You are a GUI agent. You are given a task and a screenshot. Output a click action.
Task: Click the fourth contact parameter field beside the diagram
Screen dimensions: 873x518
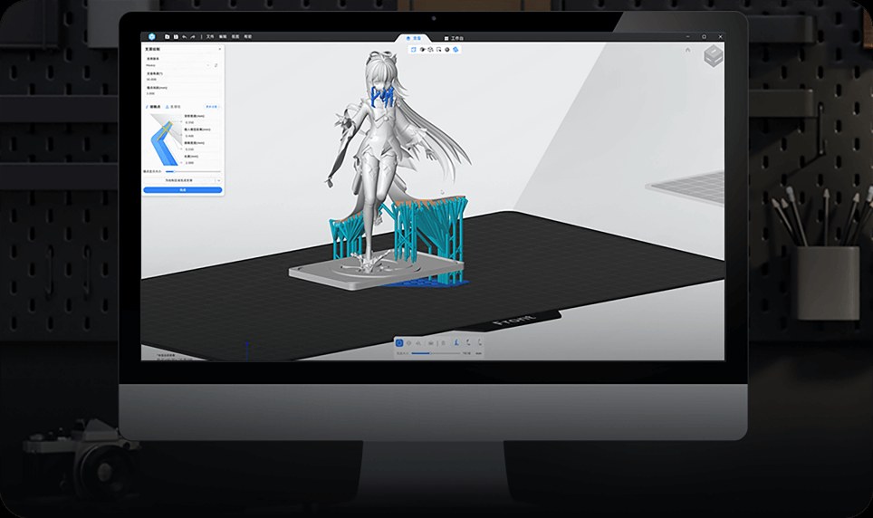coord(202,163)
